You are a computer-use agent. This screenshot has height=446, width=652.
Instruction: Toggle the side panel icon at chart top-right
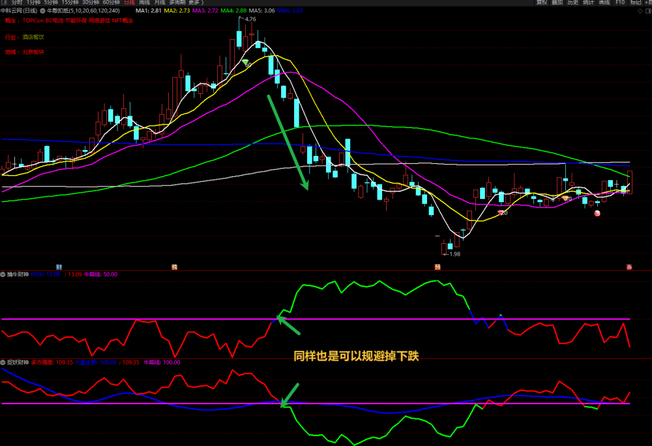click(x=648, y=11)
